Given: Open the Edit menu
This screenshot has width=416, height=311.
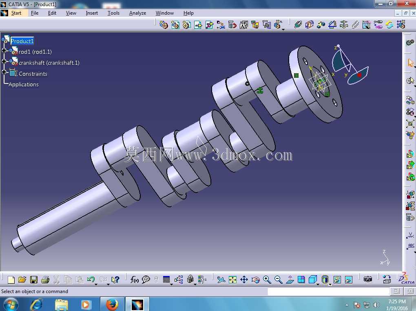Looking at the screenshot, I should pos(52,13).
